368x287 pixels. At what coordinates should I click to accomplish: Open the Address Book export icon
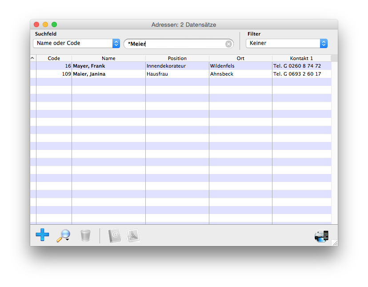(x=115, y=235)
